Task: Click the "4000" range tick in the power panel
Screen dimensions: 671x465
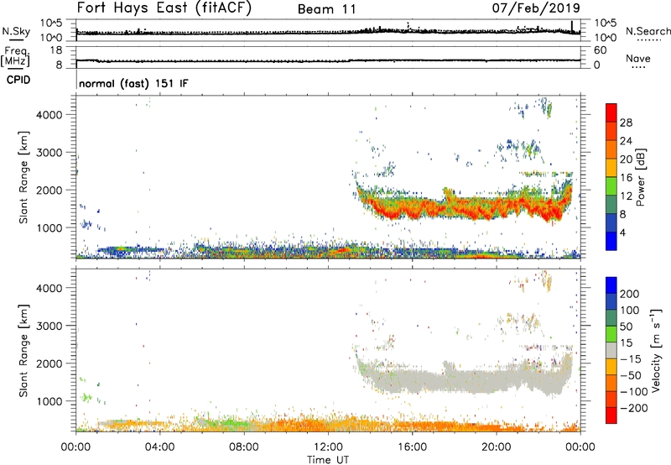Action: 49,115
